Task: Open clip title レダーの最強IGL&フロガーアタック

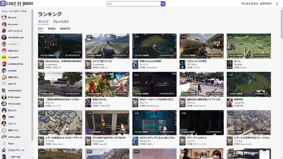Action: (64, 138)
